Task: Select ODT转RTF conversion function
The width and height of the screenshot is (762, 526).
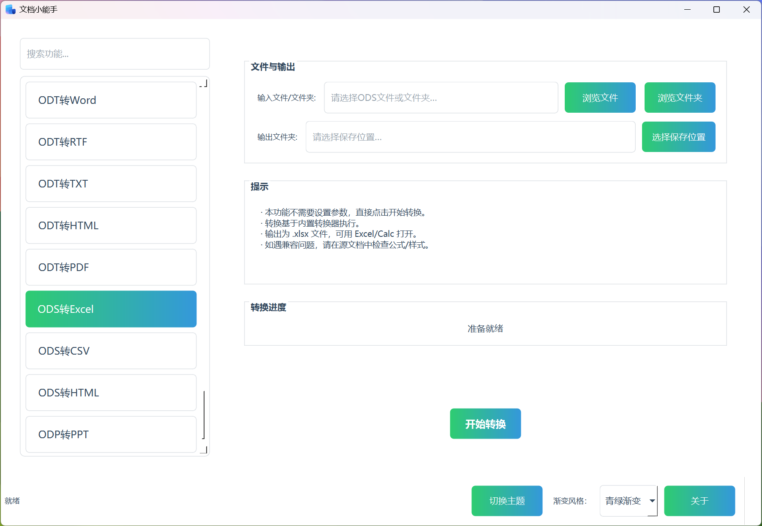Action: [111, 142]
